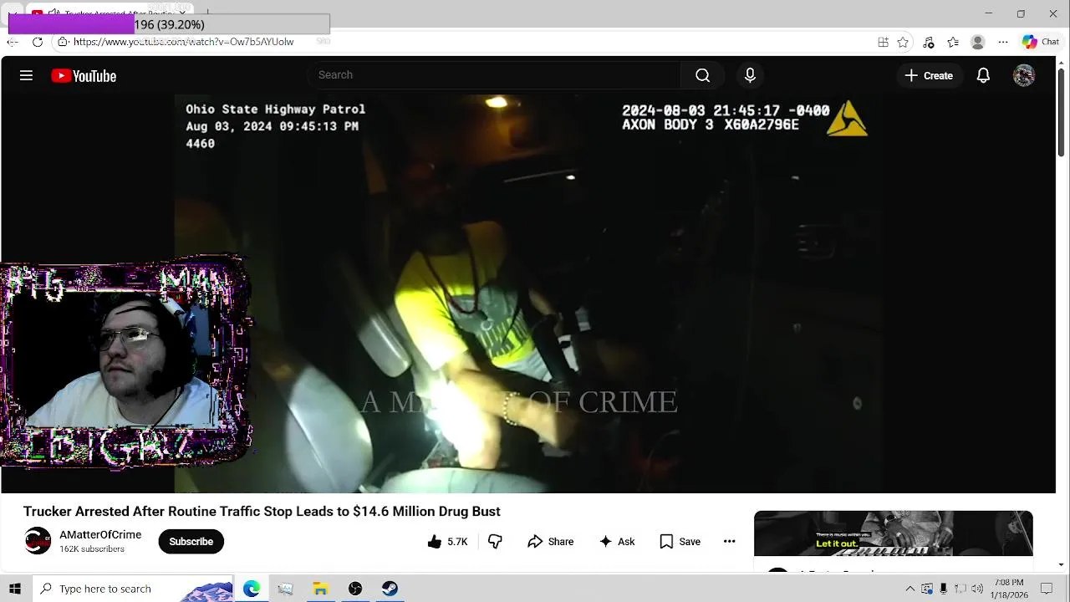The image size is (1070, 602).
Task: Open Steam from taskbar
Action: (x=390, y=589)
